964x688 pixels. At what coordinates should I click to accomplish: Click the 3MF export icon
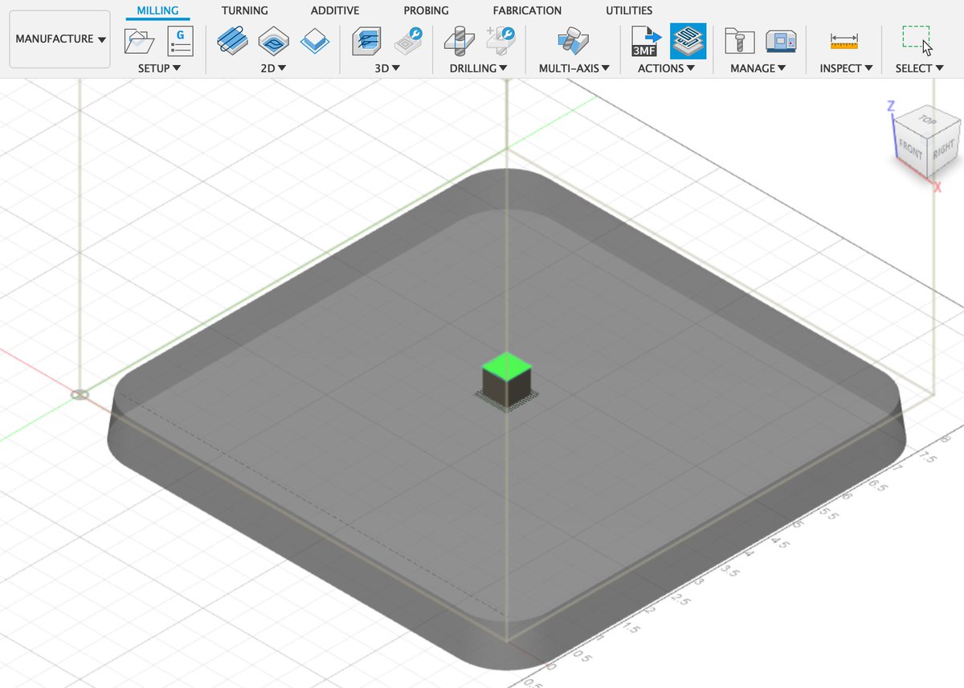(x=645, y=40)
